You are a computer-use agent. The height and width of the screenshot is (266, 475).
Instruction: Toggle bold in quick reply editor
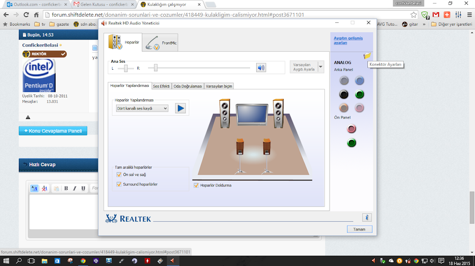point(66,189)
